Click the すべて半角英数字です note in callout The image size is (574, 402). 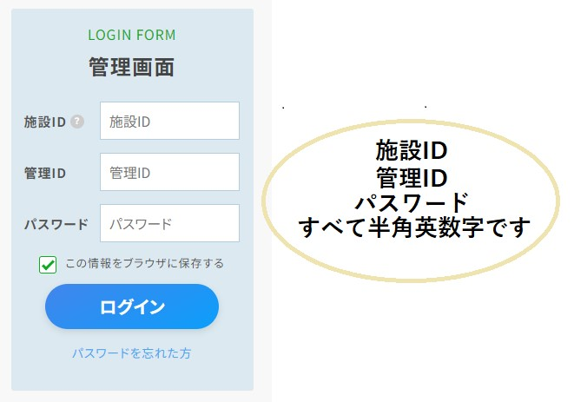(412, 228)
